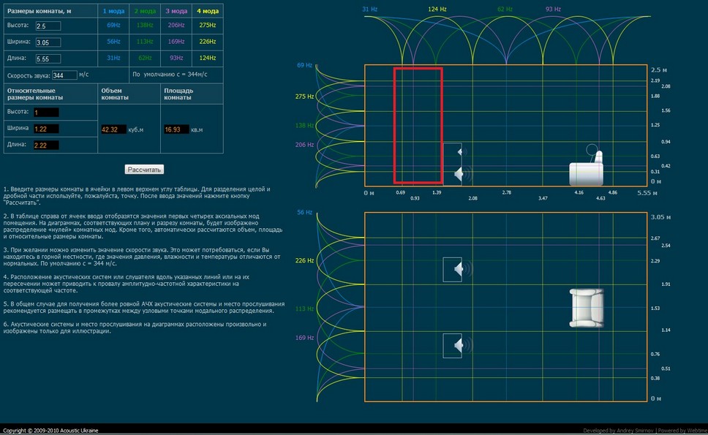Click the armchair in the floor plan view

pyautogui.click(x=589, y=307)
